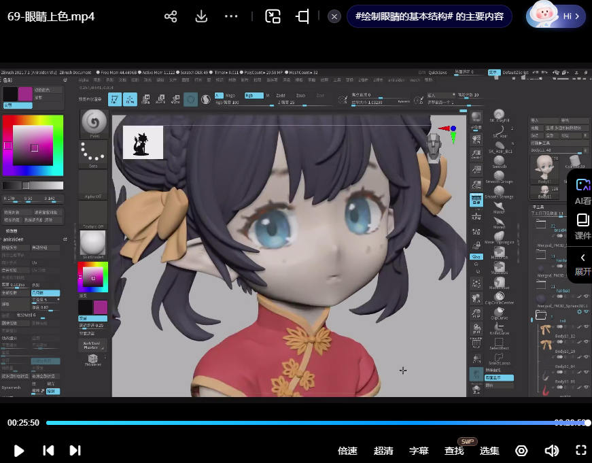Close the topic tag with the X button
This screenshot has width=592, height=463.
tap(334, 16)
